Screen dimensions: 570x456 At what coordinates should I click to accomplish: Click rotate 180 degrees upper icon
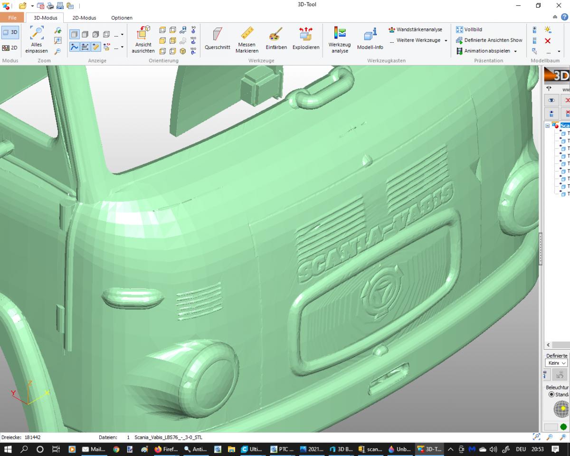pos(193,40)
